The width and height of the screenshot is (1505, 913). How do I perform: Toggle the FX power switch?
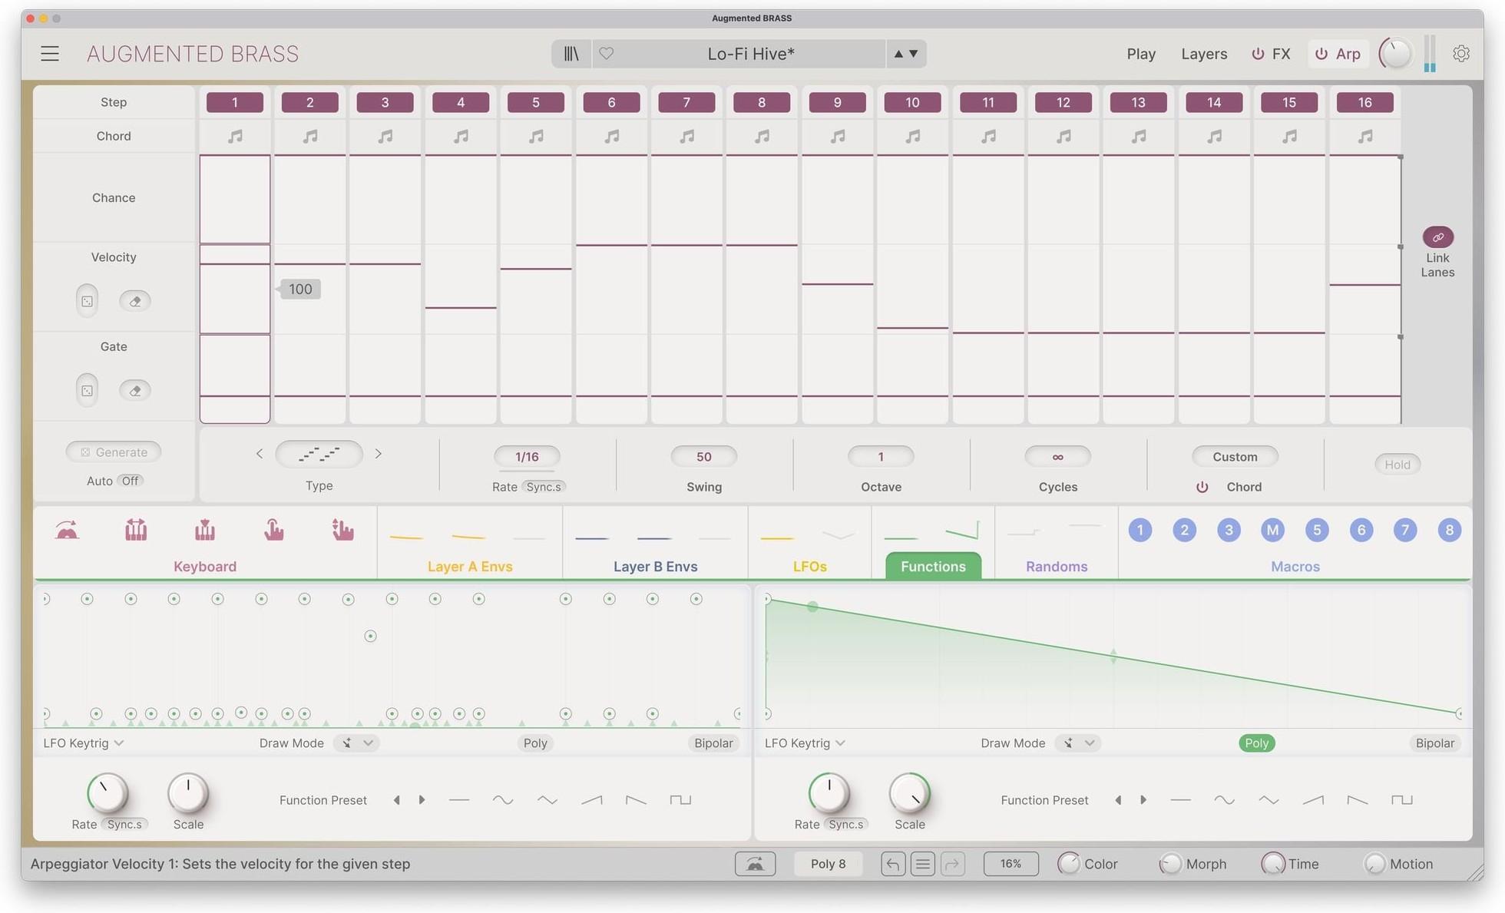pyautogui.click(x=1257, y=53)
